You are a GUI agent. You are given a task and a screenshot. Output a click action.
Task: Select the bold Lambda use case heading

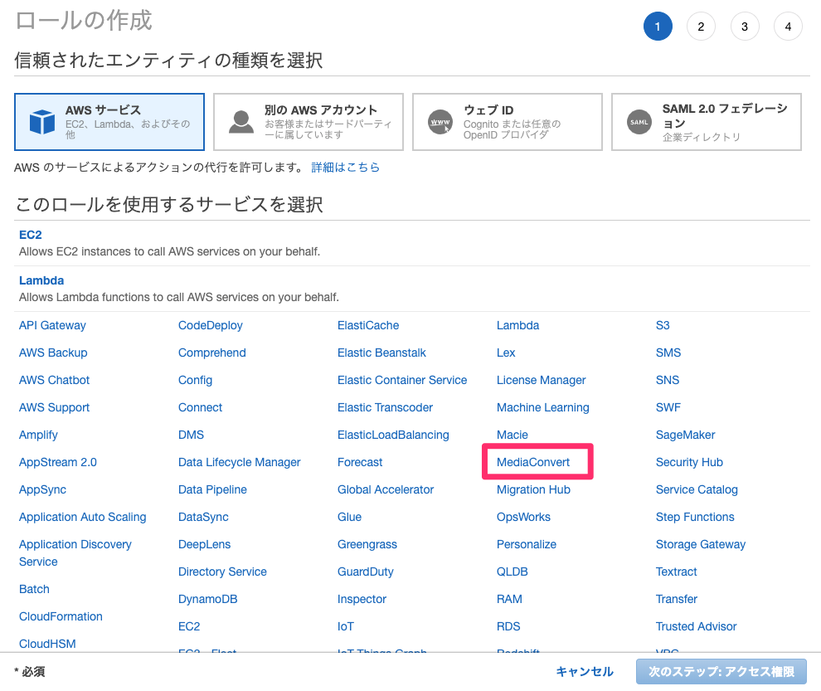(41, 280)
